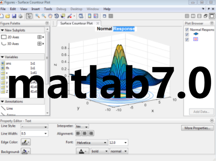Select the Zoom In magnifier tool
Screen dimensions: 216x161
tap(37, 16)
